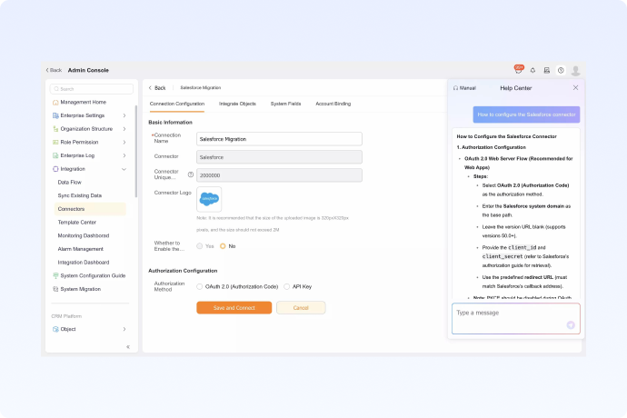Click the search magnifier icon in sidebar
Image resolution: width=627 pixels, height=418 pixels.
click(x=56, y=89)
